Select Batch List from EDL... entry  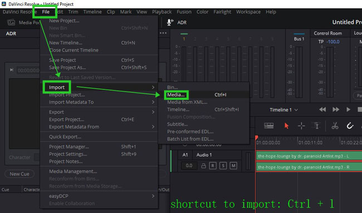pyautogui.click(x=204, y=139)
